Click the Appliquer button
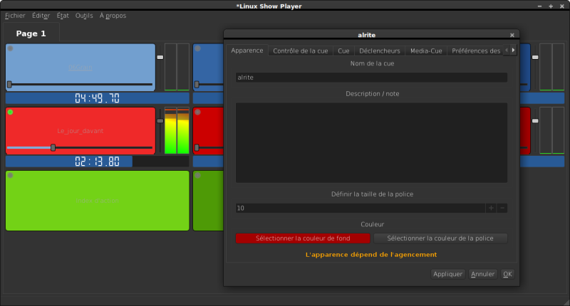Screen dimensions: 570x306 tap(448, 274)
